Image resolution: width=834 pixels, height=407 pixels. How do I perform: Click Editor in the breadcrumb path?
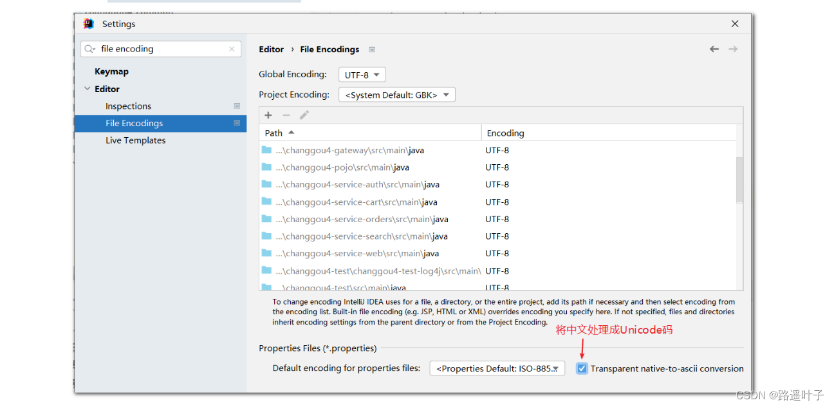[x=271, y=49]
